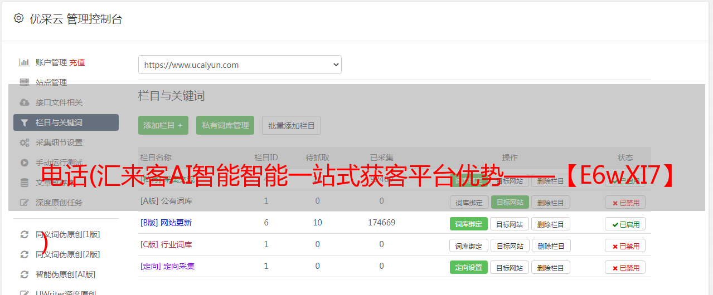Click the 栏目与关键词 page heading
This screenshot has height=295, width=713.
tap(172, 96)
